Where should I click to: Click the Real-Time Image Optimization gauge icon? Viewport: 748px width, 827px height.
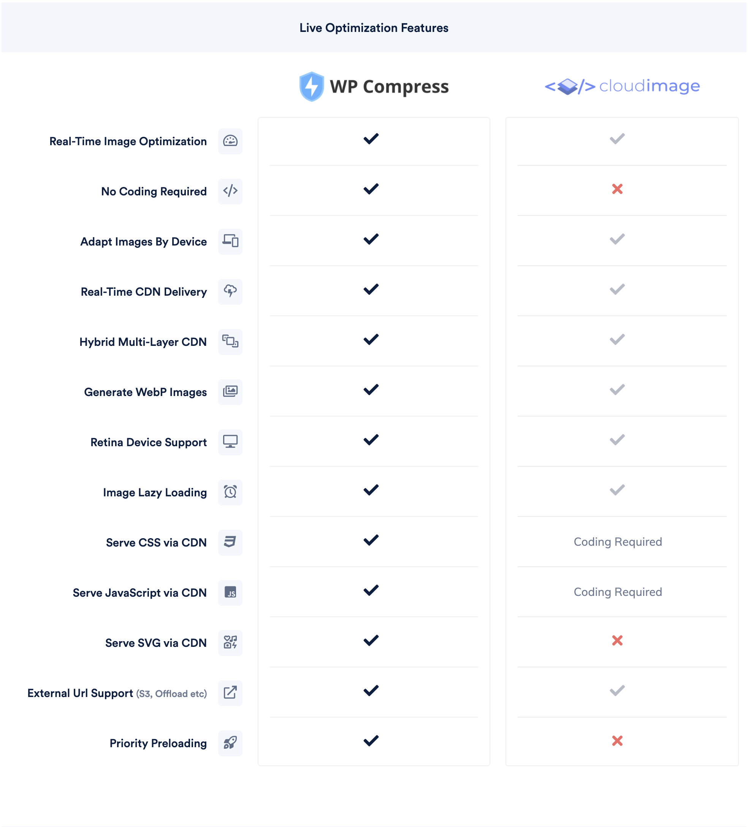pyautogui.click(x=230, y=141)
